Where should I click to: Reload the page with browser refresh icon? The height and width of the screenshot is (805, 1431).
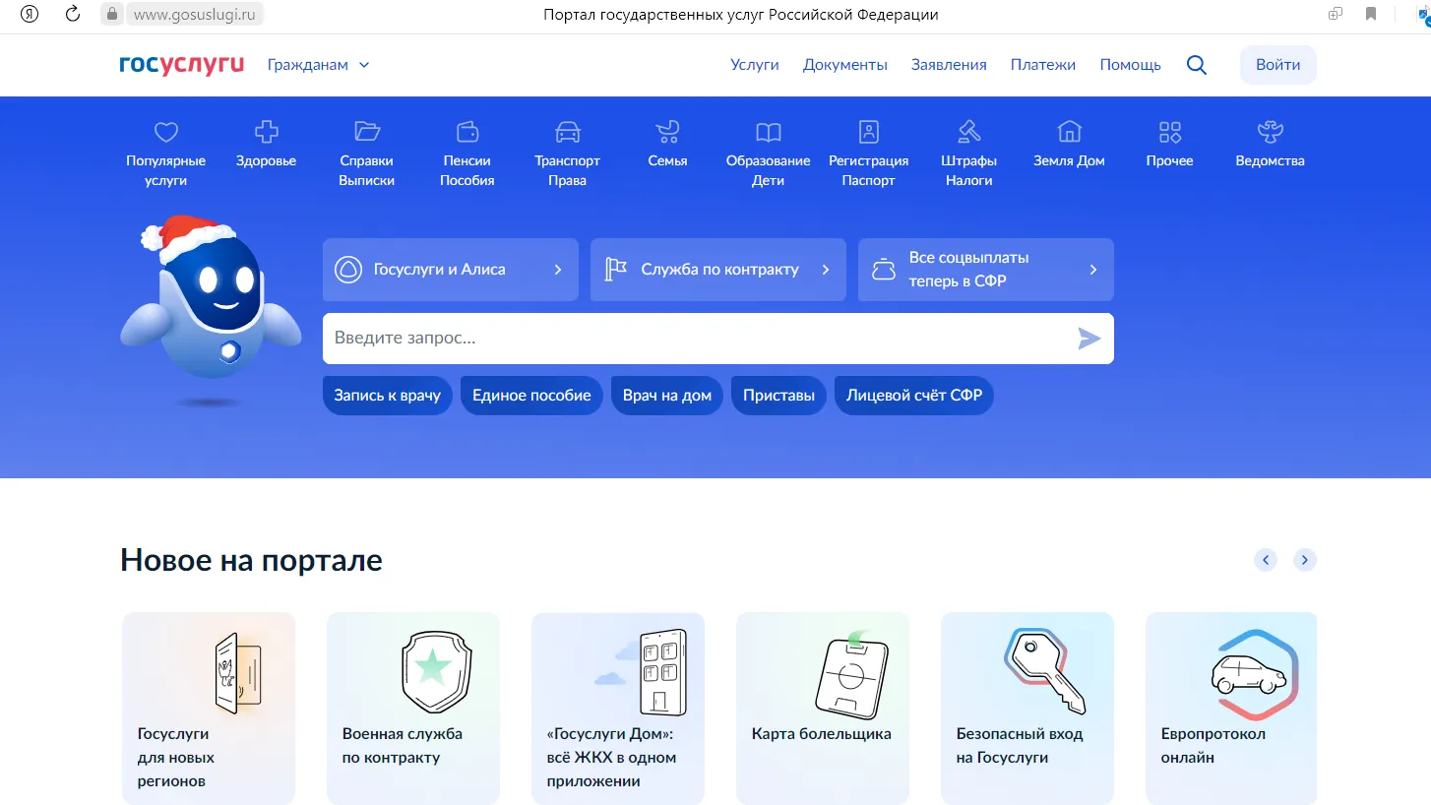[x=72, y=14]
